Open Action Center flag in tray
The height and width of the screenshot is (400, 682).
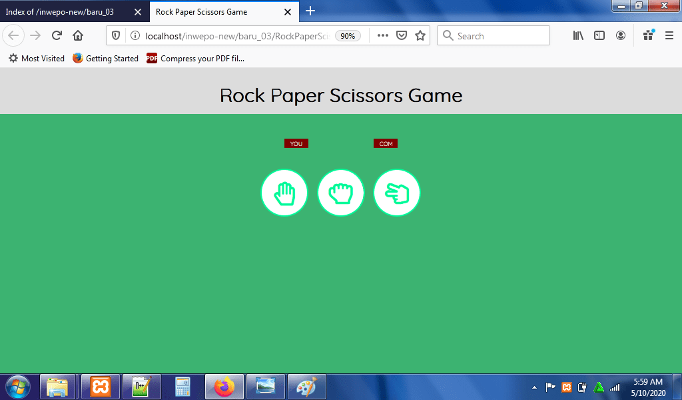click(550, 387)
